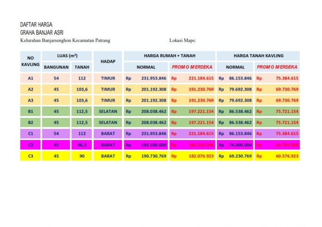Click the GRAHA BANJAR ASRI heading

tap(42, 32)
